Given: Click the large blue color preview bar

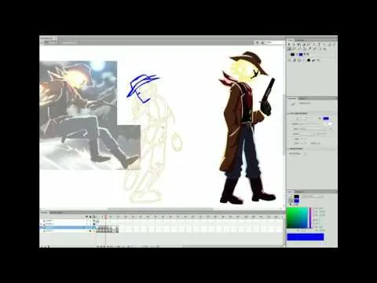Looking at the screenshot, I should 306,237.
